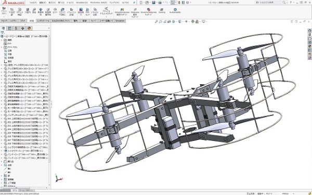This screenshot has height=195, width=312.
Task: Open the Appearances pane in right task bar
Action: tap(309, 46)
